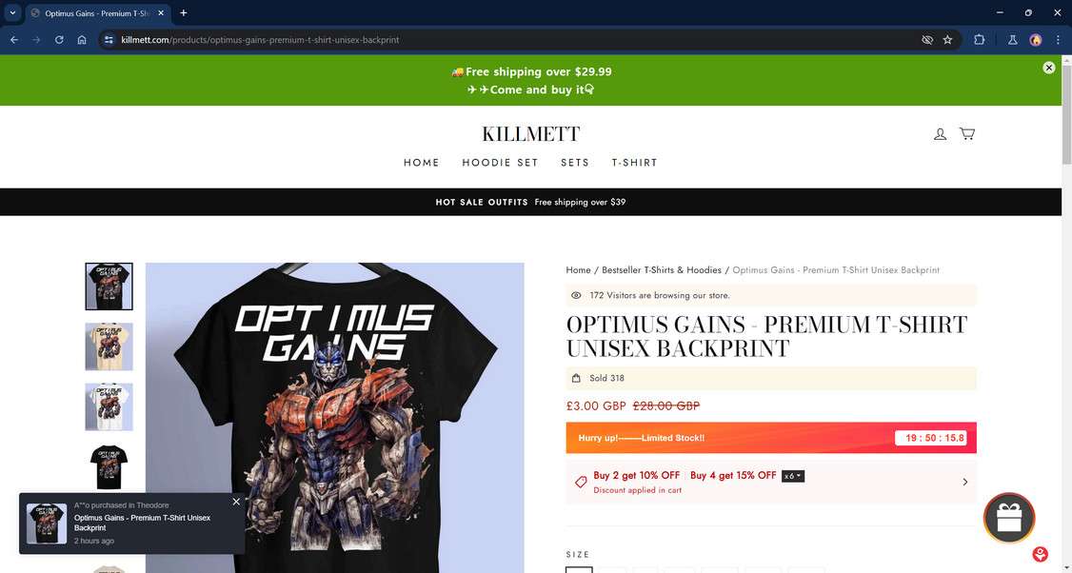Screen dimensions: 1072x573
Task: Select the beige shirt thumbnail
Action: pyautogui.click(x=109, y=346)
